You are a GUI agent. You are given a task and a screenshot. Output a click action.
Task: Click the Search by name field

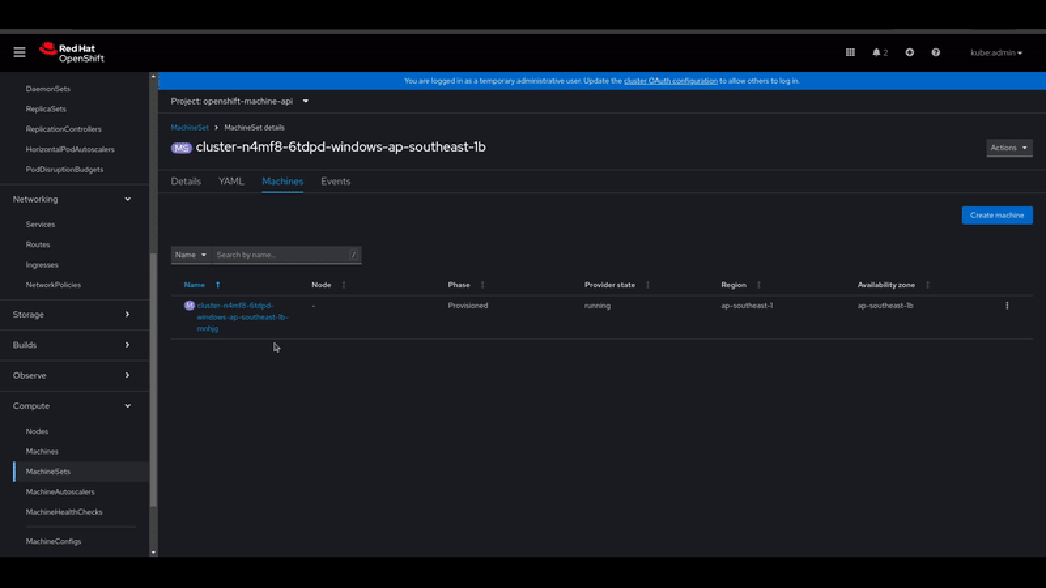point(281,255)
